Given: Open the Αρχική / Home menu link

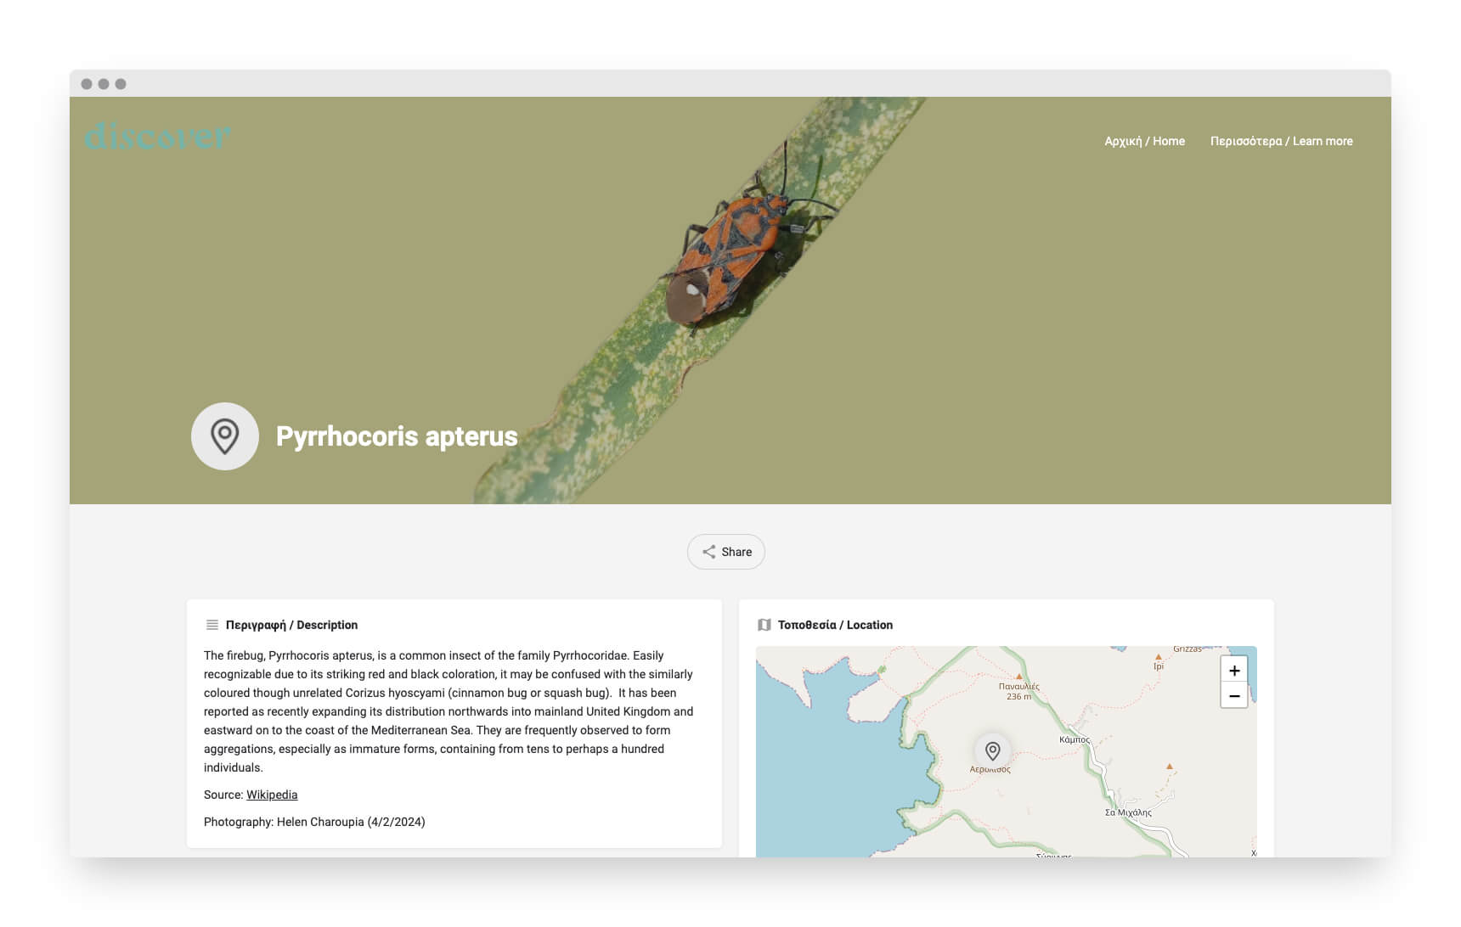Looking at the screenshot, I should 1144,141.
